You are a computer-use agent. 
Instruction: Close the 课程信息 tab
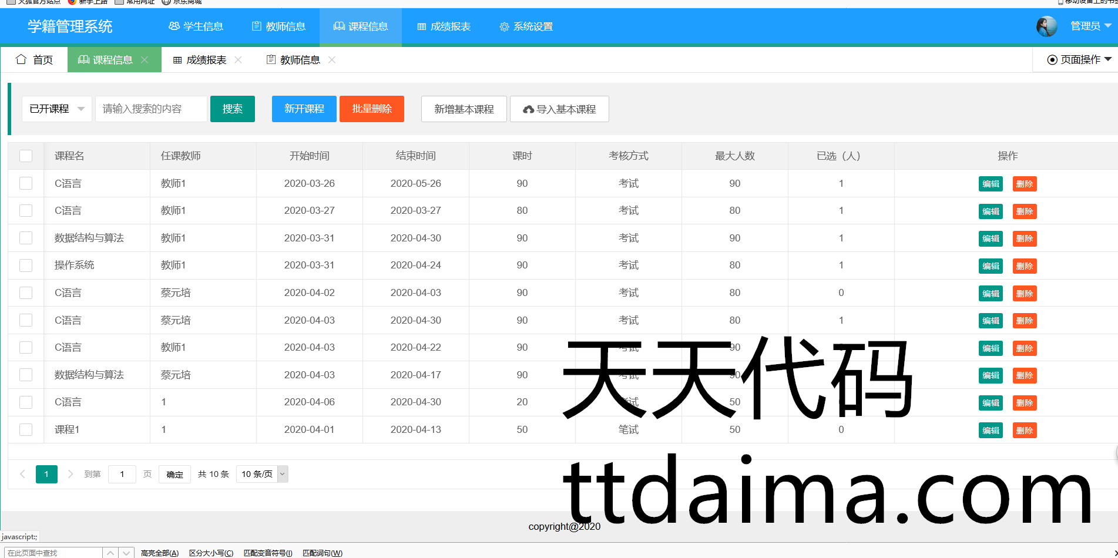pyautogui.click(x=145, y=60)
